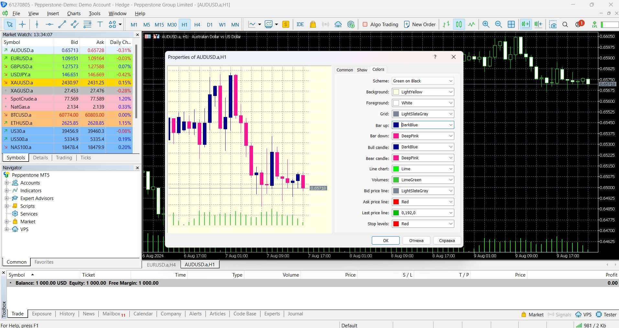Click the Bar down DeepPink color swatch
The height and width of the screenshot is (328, 619).
tap(396, 136)
